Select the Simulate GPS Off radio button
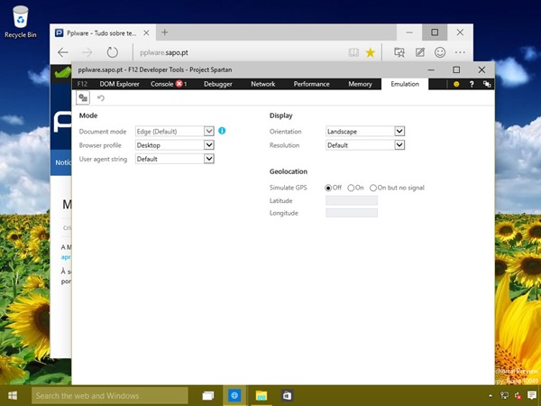 pyautogui.click(x=328, y=188)
